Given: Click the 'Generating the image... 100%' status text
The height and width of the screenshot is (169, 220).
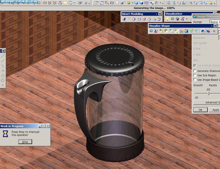Looking at the screenshot, I should click(x=154, y=8).
